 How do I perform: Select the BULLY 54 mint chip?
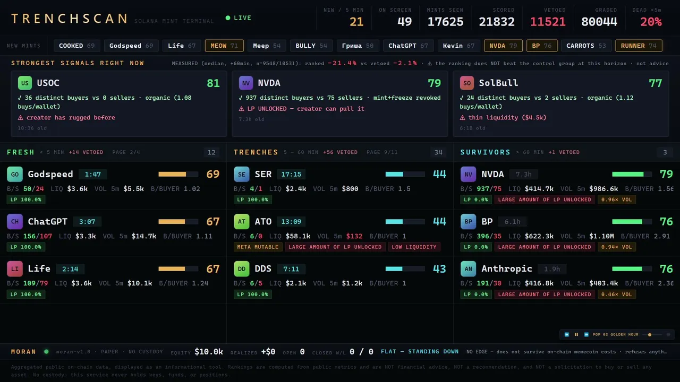click(311, 46)
